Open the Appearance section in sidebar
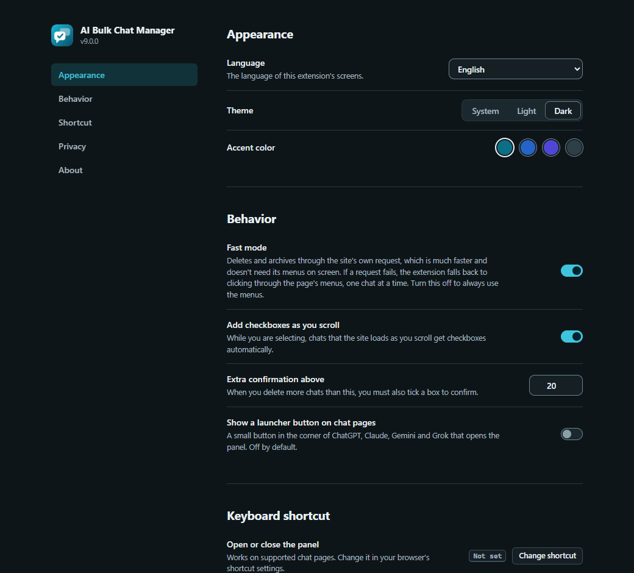Image resolution: width=634 pixels, height=573 pixels. coord(124,75)
